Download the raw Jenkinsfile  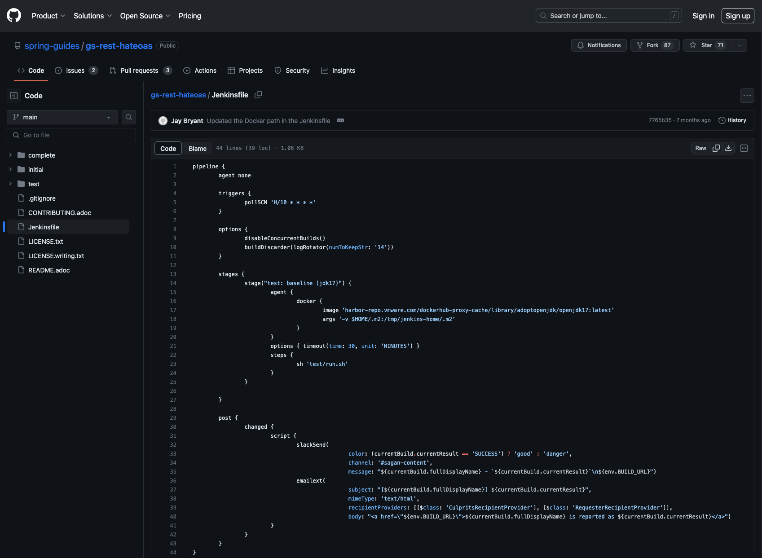point(728,148)
